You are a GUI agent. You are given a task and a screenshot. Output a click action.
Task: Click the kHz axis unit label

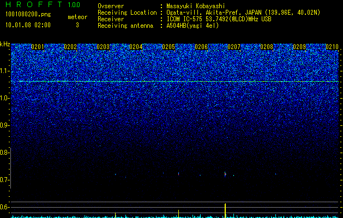coord(5,44)
